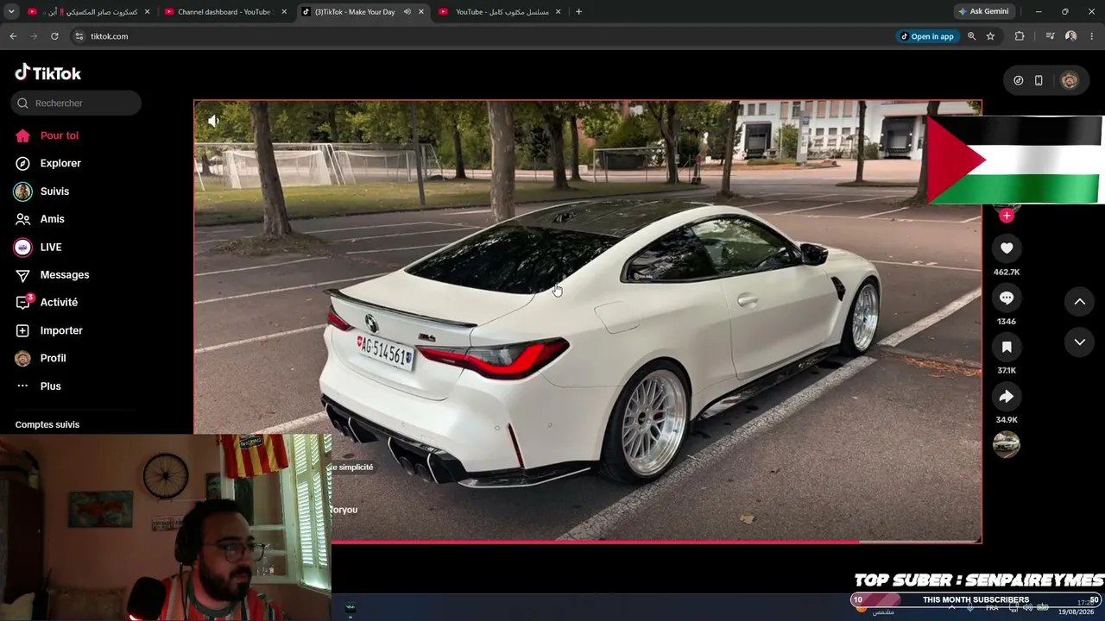Close the YouTube مسلسل مكتوب كامل tab
This screenshot has height=621, width=1105.
[558, 12]
